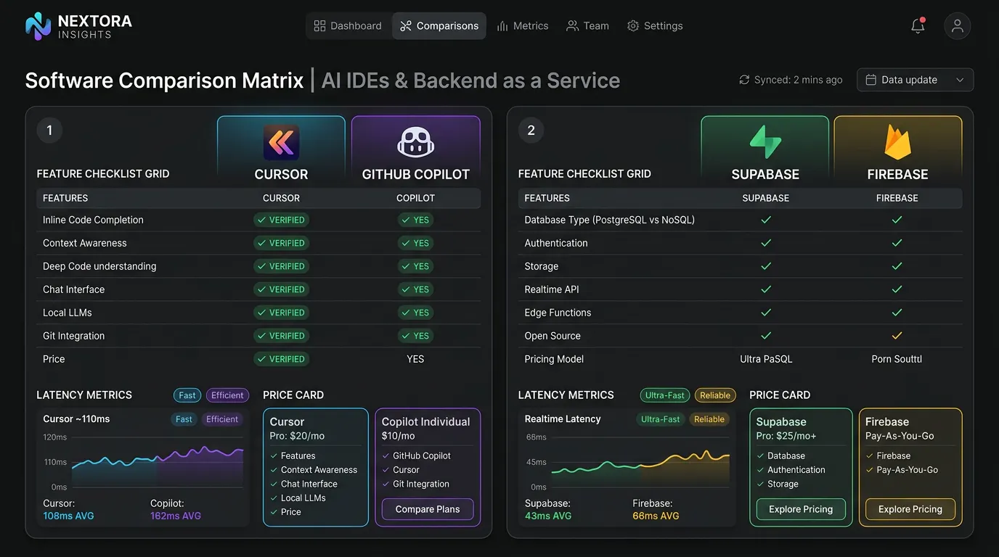Click the Team people icon
The image size is (999, 557).
click(573, 25)
